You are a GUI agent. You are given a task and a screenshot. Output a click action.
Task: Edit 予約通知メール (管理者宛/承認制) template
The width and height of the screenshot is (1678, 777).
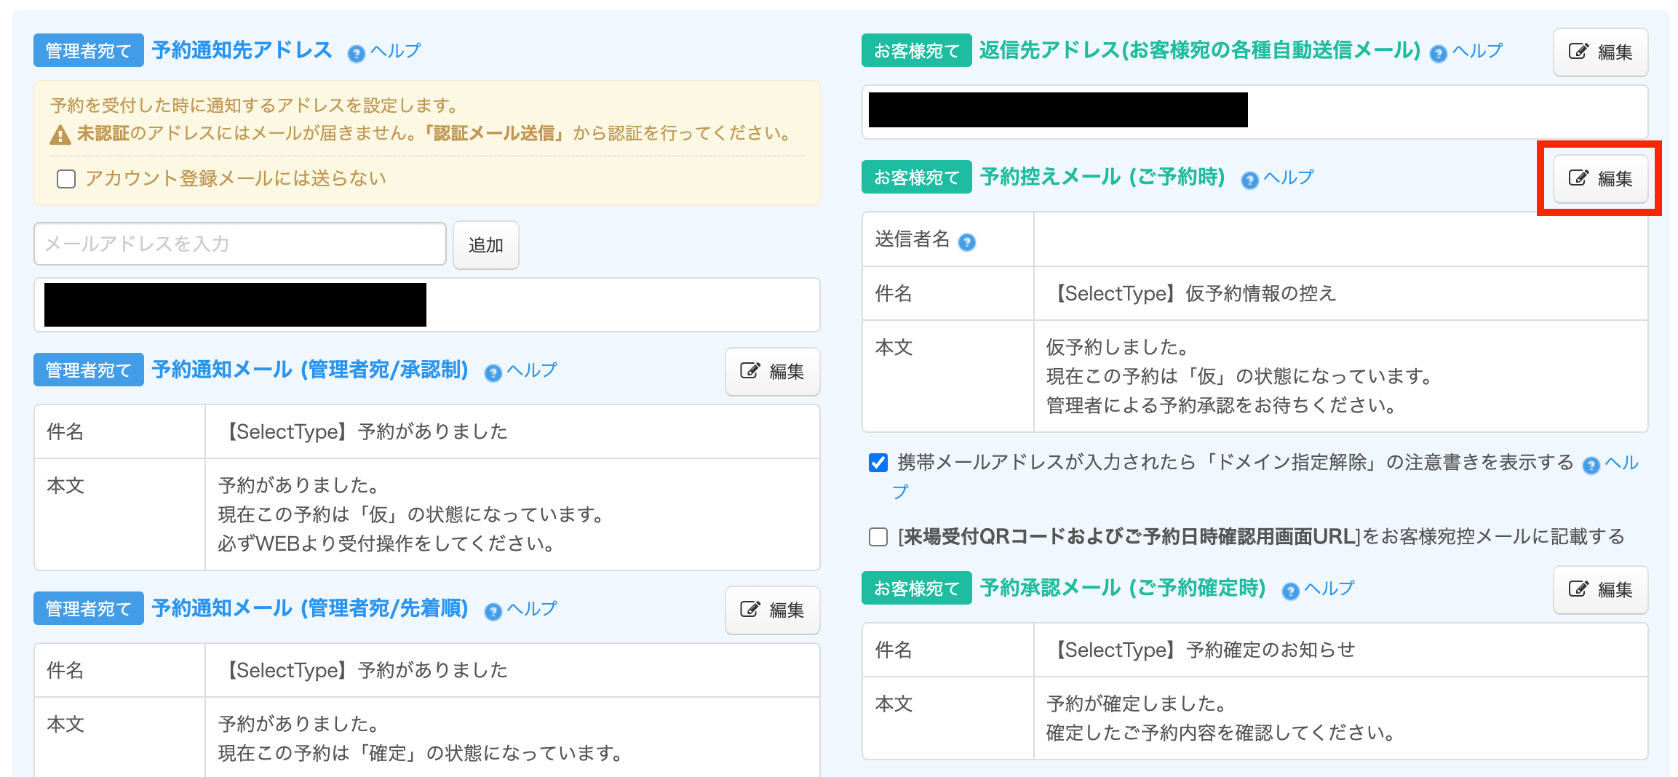coord(772,372)
